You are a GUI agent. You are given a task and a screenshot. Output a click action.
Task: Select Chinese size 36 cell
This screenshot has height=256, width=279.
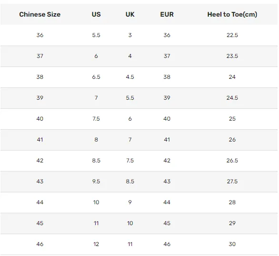pyautogui.click(x=40, y=35)
